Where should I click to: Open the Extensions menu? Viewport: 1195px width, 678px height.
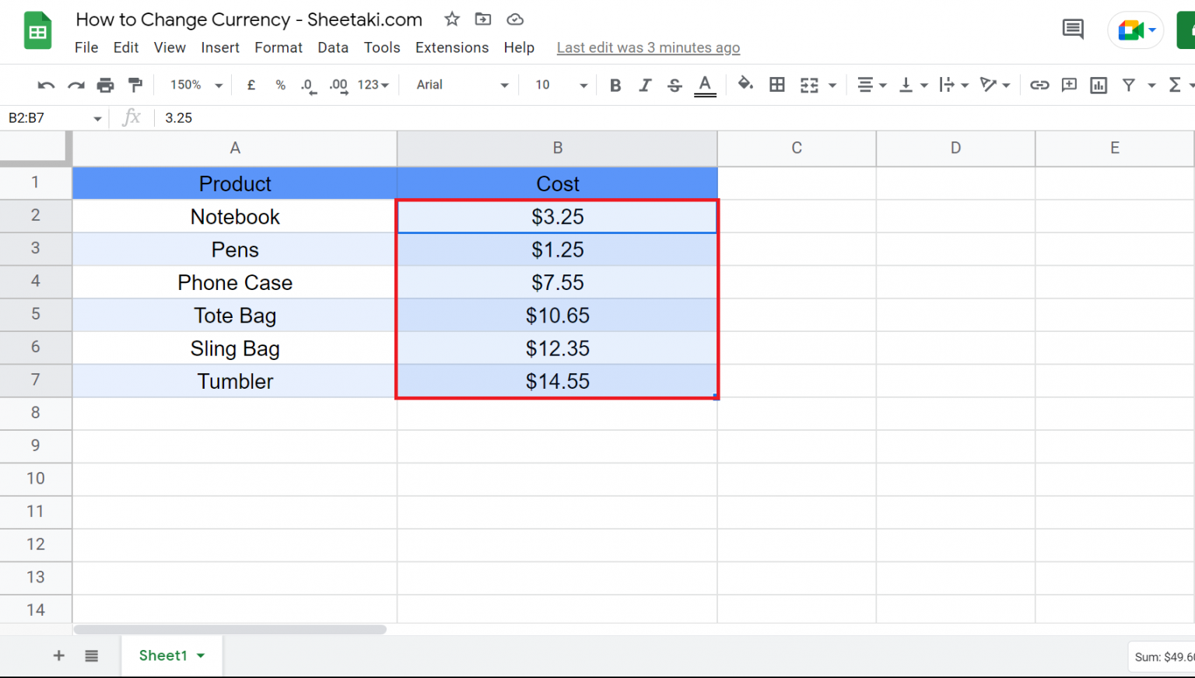(452, 47)
